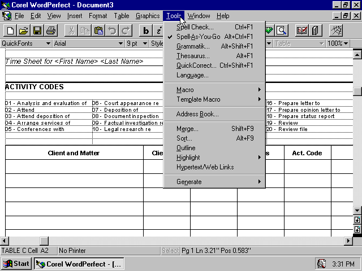Click the Client and Matter column header

coord(74,153)
